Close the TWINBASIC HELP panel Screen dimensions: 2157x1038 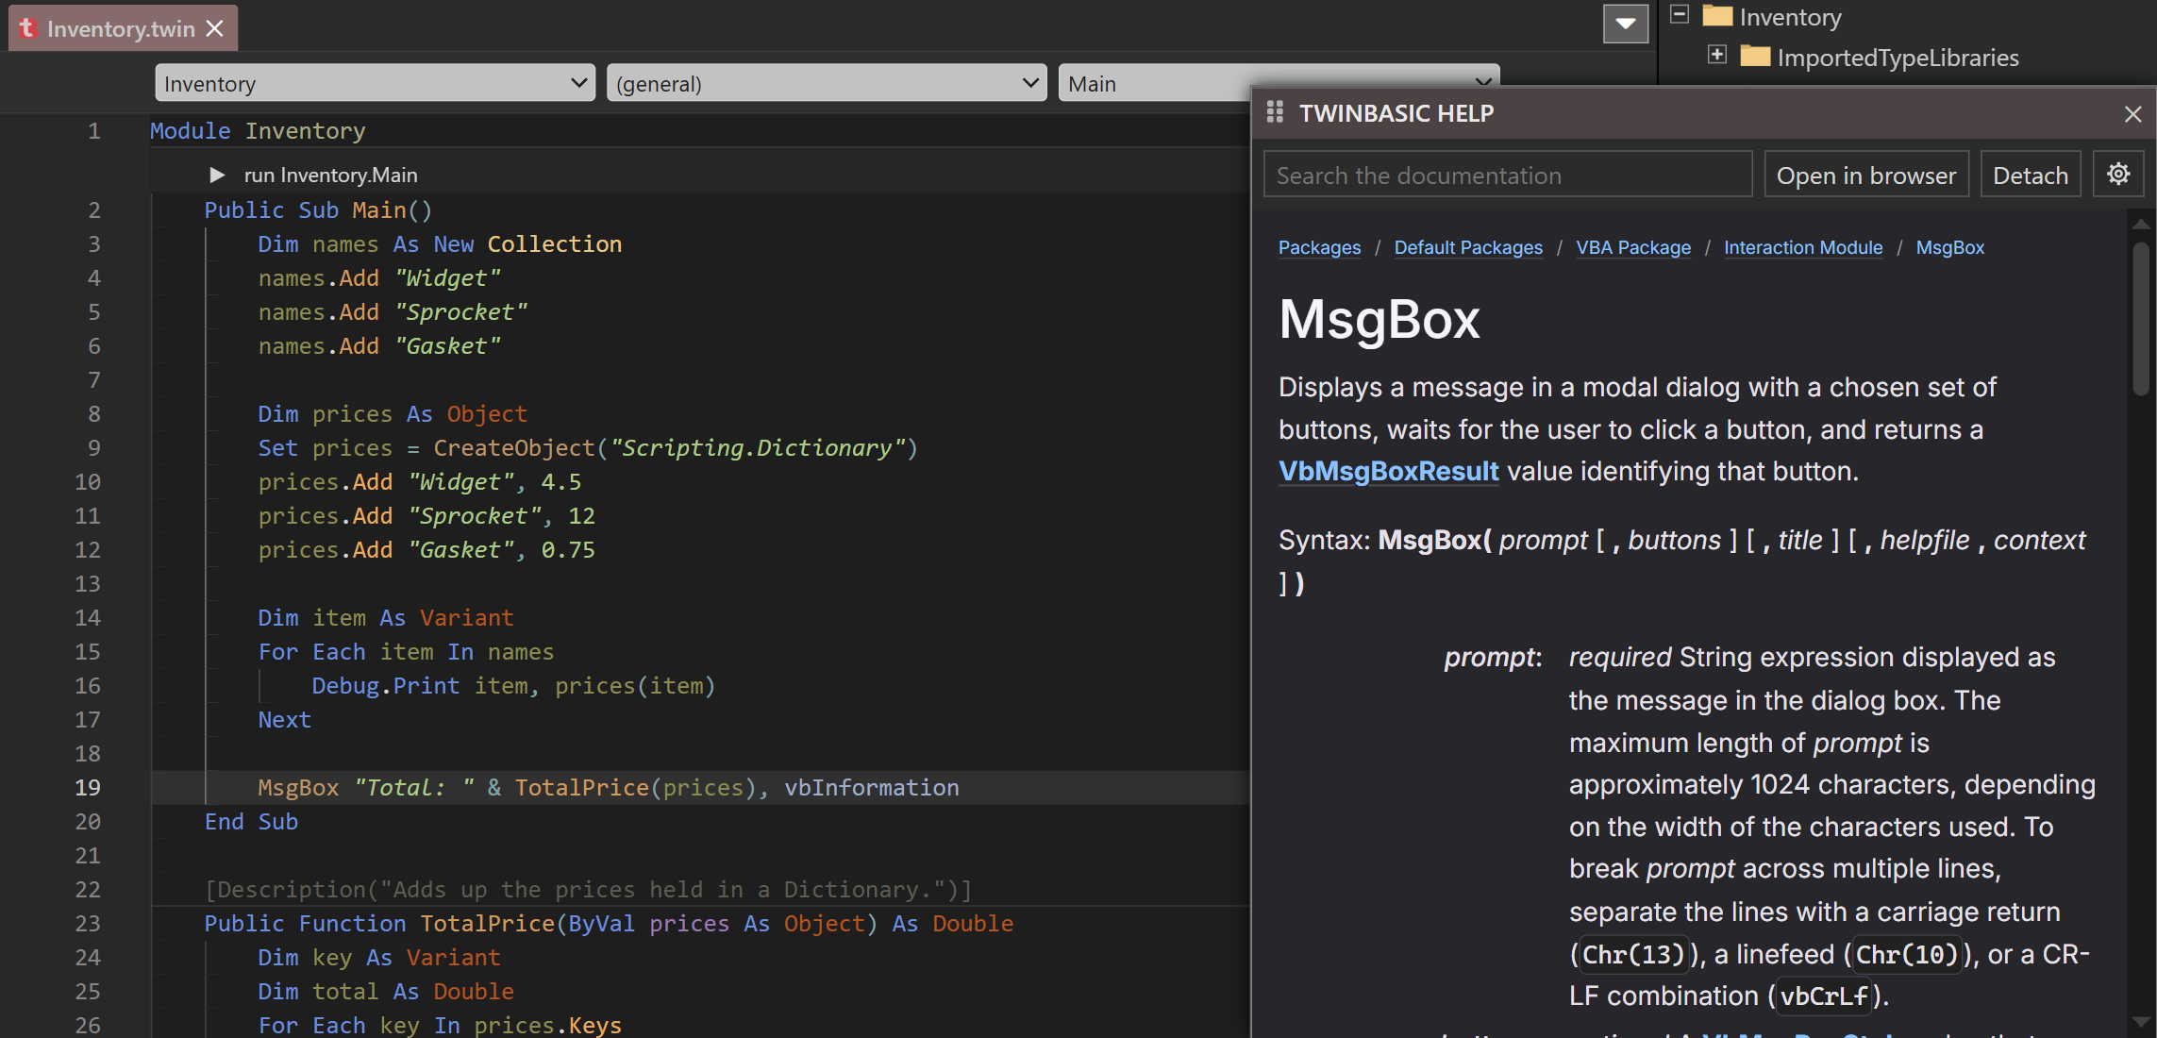(2132, 113)
